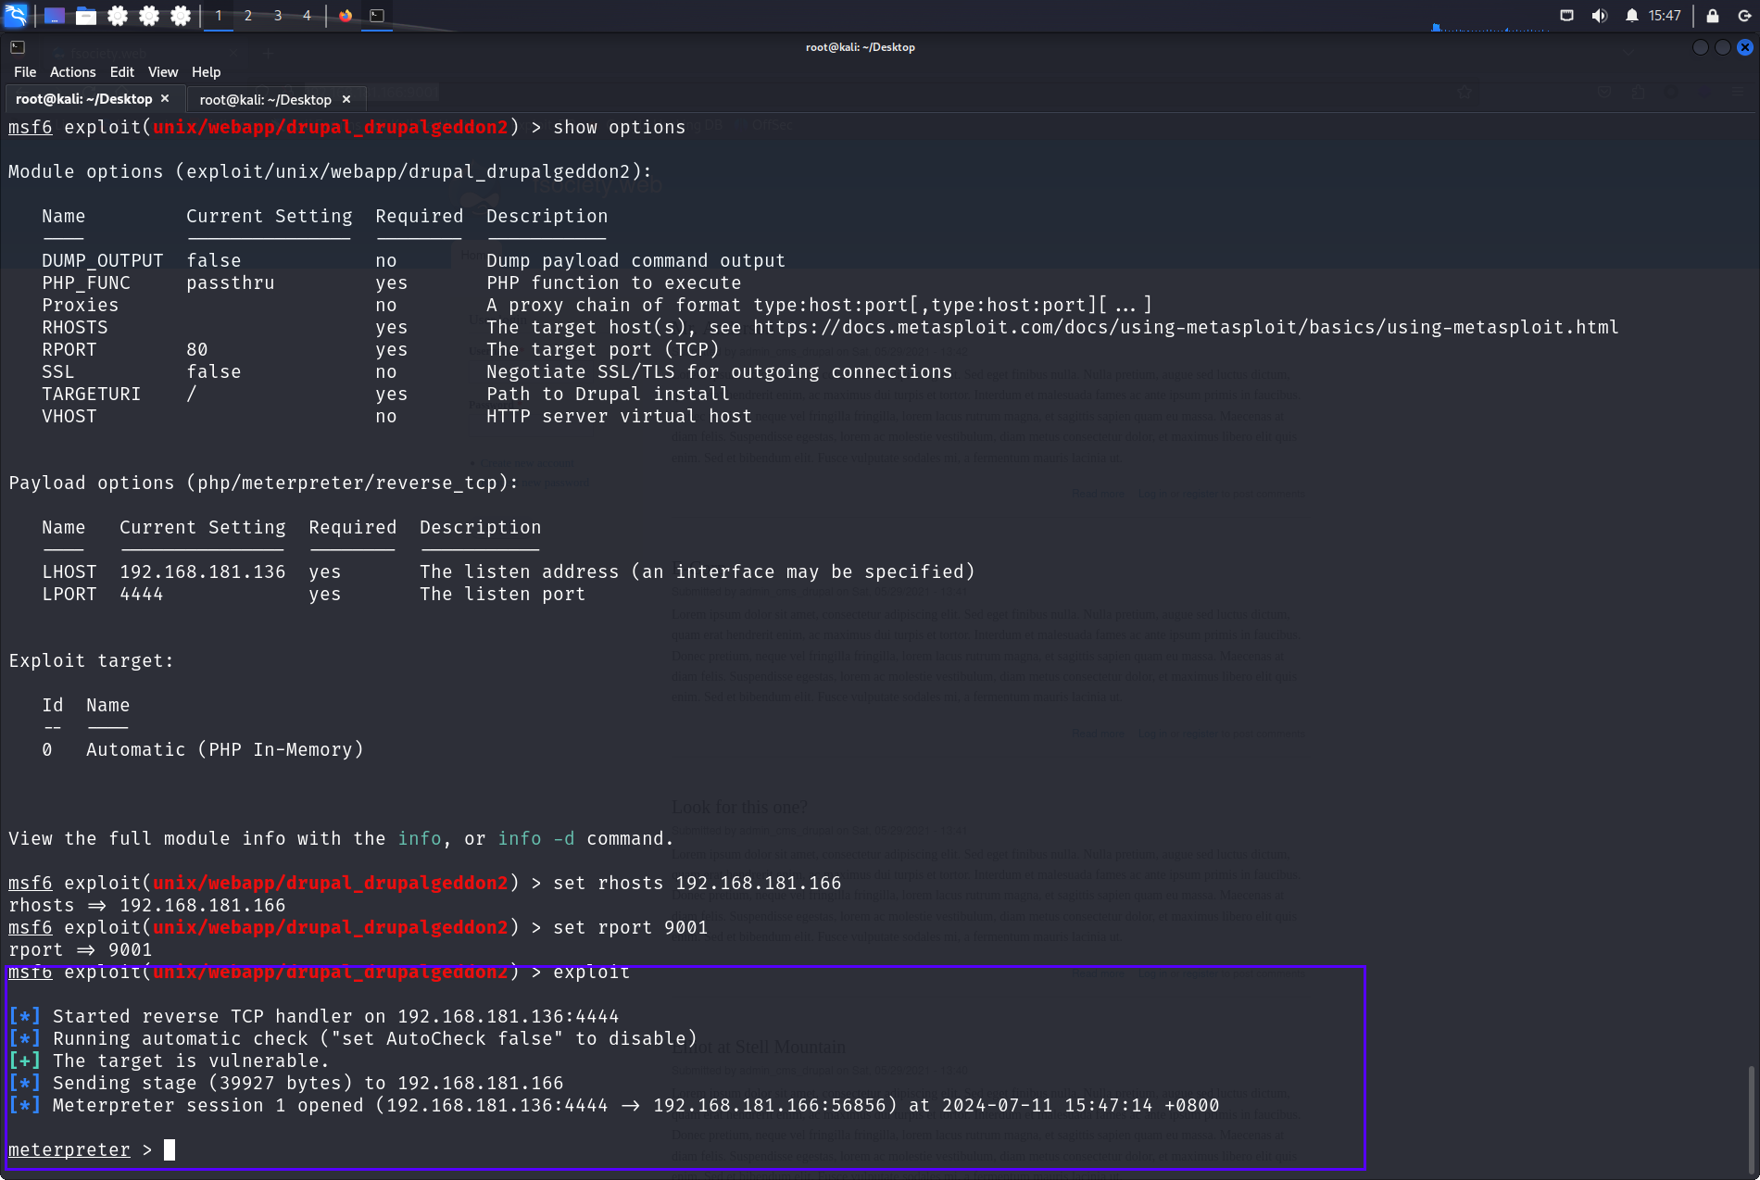The width and height of the screenshot is (1760, 1180).
Task: Click the 'Sending stage (39927 bytes)' line
Action: tap(286, 1084)
